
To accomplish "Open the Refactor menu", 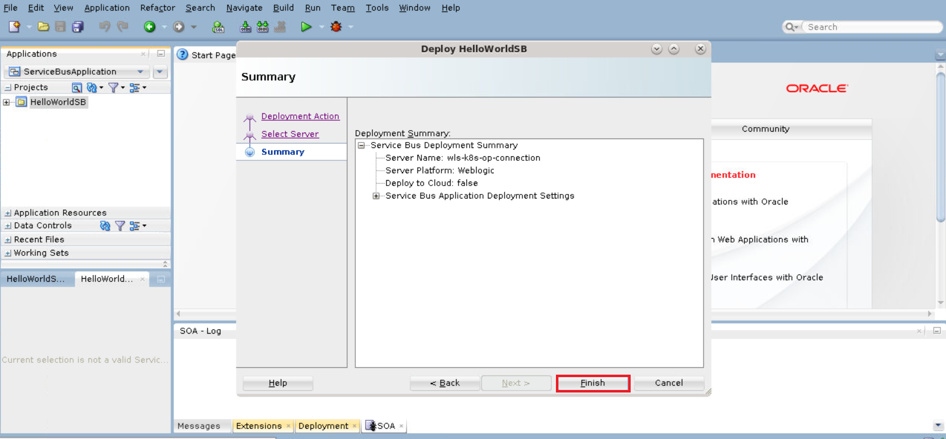I will pyautogui.click(x=157, y=8).
